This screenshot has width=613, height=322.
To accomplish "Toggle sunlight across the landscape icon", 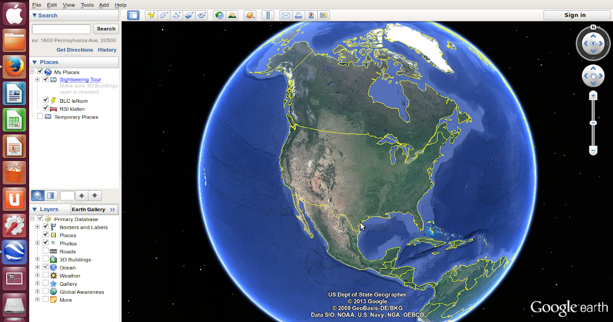I will pos(232,15).
